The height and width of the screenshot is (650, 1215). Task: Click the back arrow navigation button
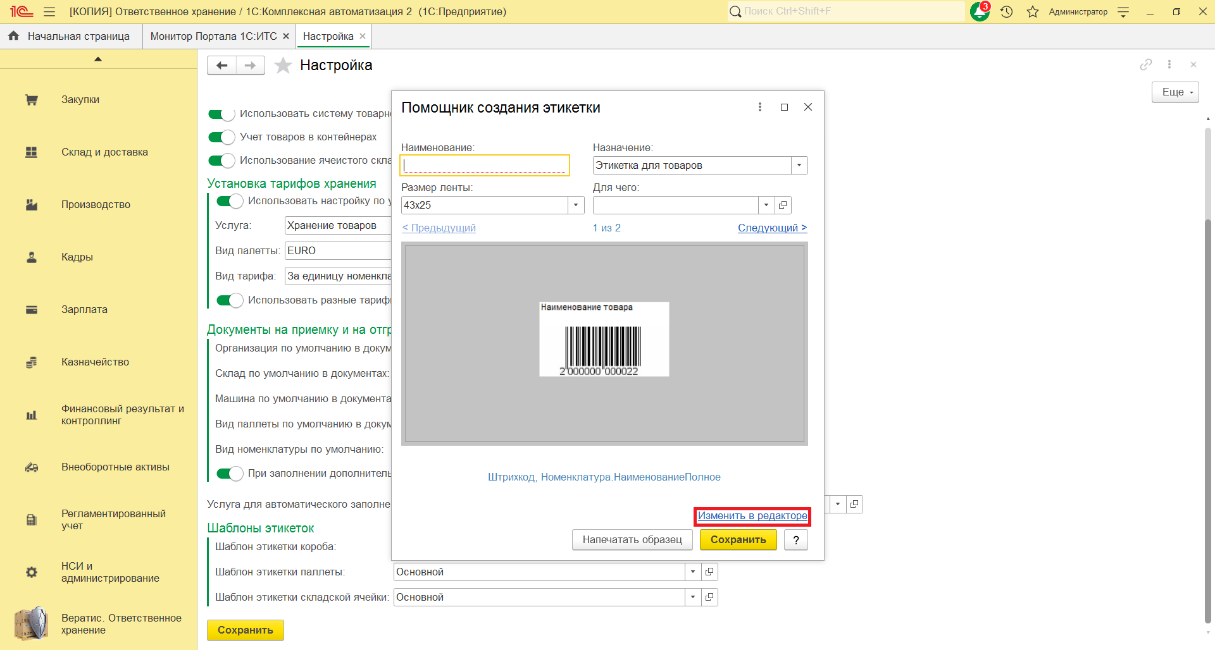221,65
